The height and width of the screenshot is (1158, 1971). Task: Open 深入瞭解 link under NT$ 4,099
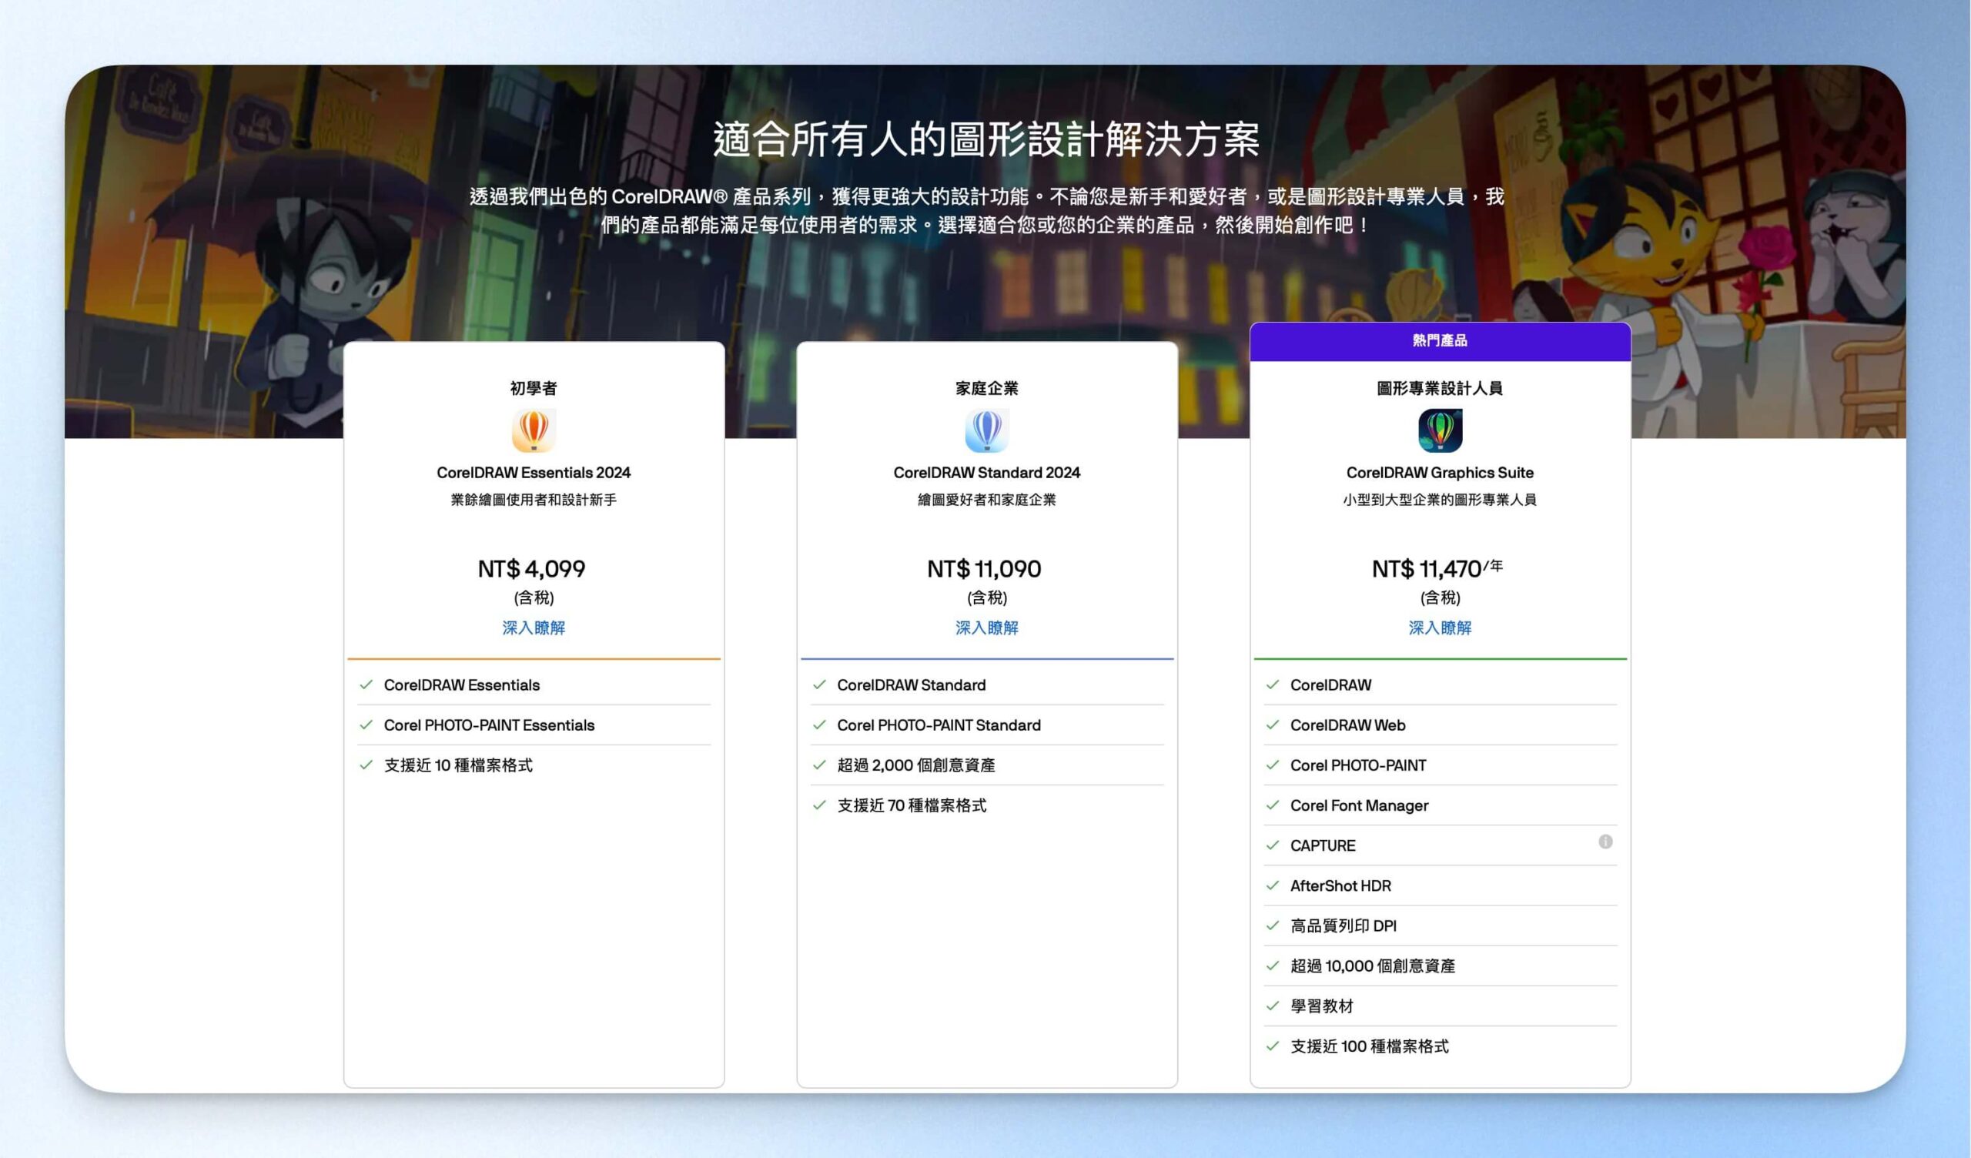coord(534,628)
